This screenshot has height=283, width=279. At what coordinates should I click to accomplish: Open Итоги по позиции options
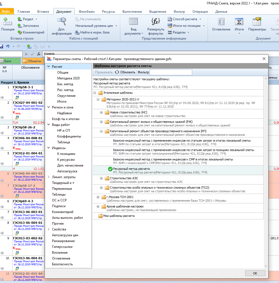186,26
